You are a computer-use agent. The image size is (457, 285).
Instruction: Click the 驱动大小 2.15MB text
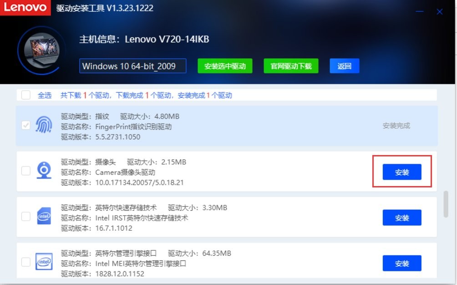point(157,162)
